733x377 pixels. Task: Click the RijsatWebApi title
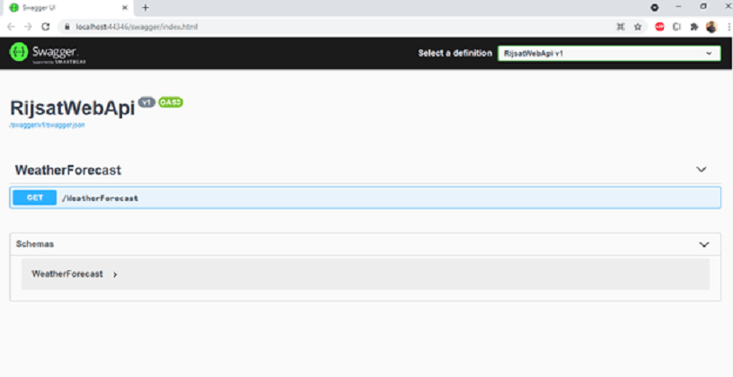73,108
